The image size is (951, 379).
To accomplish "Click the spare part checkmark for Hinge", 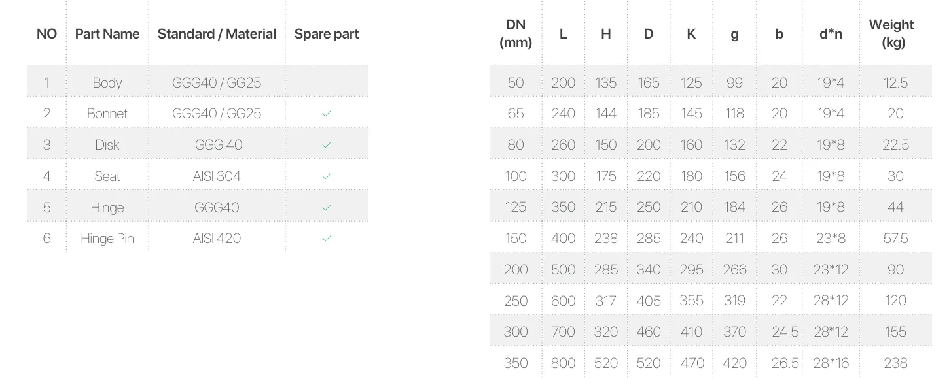I will pos(327,208).
